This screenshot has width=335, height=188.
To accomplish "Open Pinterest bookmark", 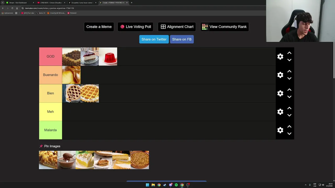I will point(72,13).
